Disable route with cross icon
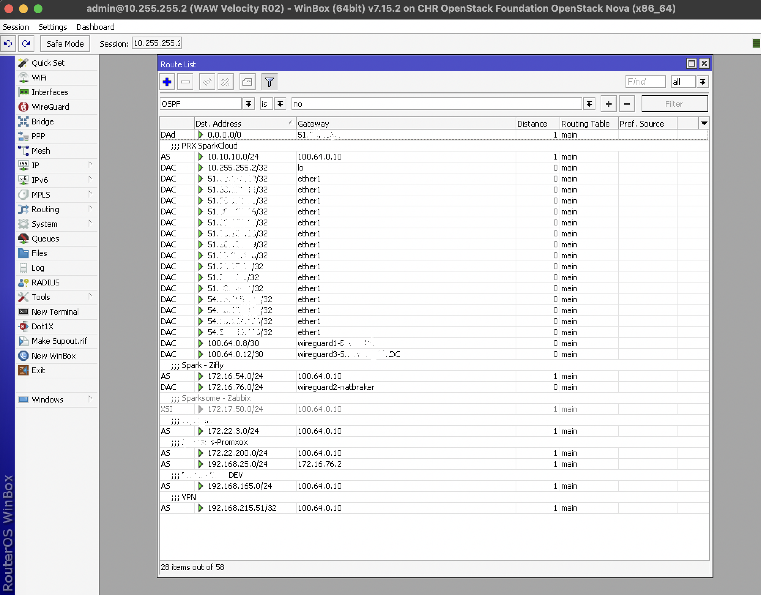The width and height of the screenshot is (761, 595). [x=225, y=82]
